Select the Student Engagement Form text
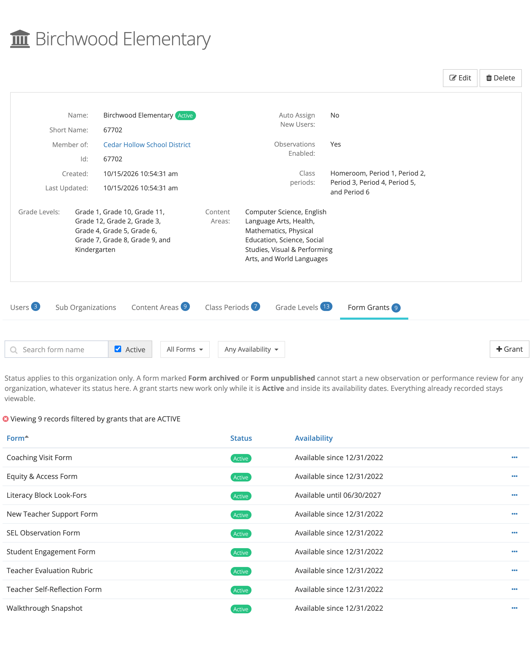 pyautogui.click(x=51, y=551)
